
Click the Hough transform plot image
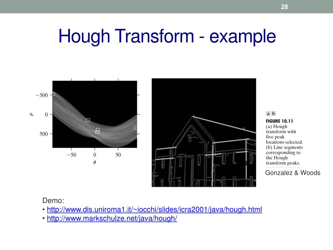tap(95, 114)
